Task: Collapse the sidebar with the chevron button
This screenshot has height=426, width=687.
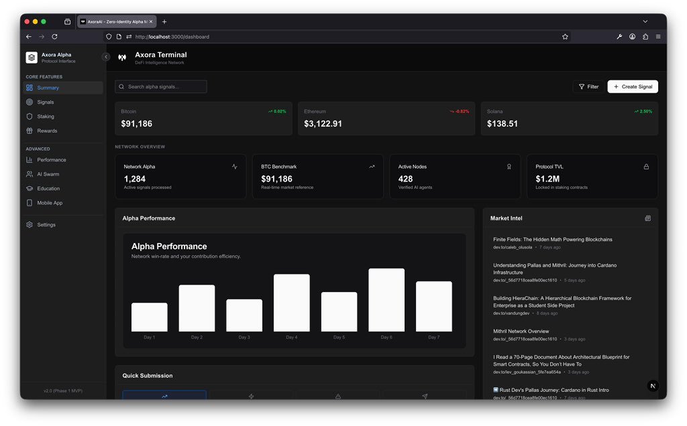Action: (105, 57)
